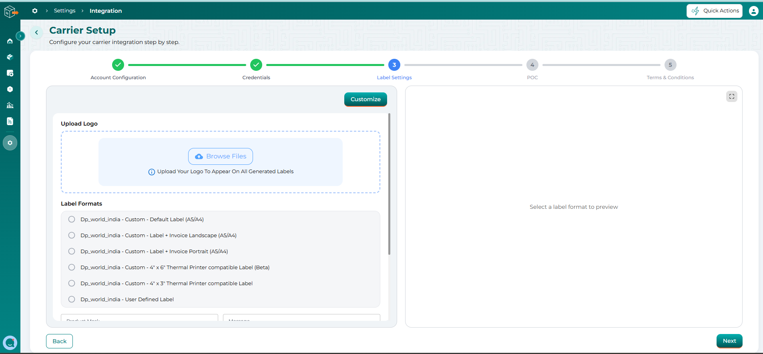Click the app logo in the top-left
Viewport: 763px width, 354px height.
[x=11, y=12]
